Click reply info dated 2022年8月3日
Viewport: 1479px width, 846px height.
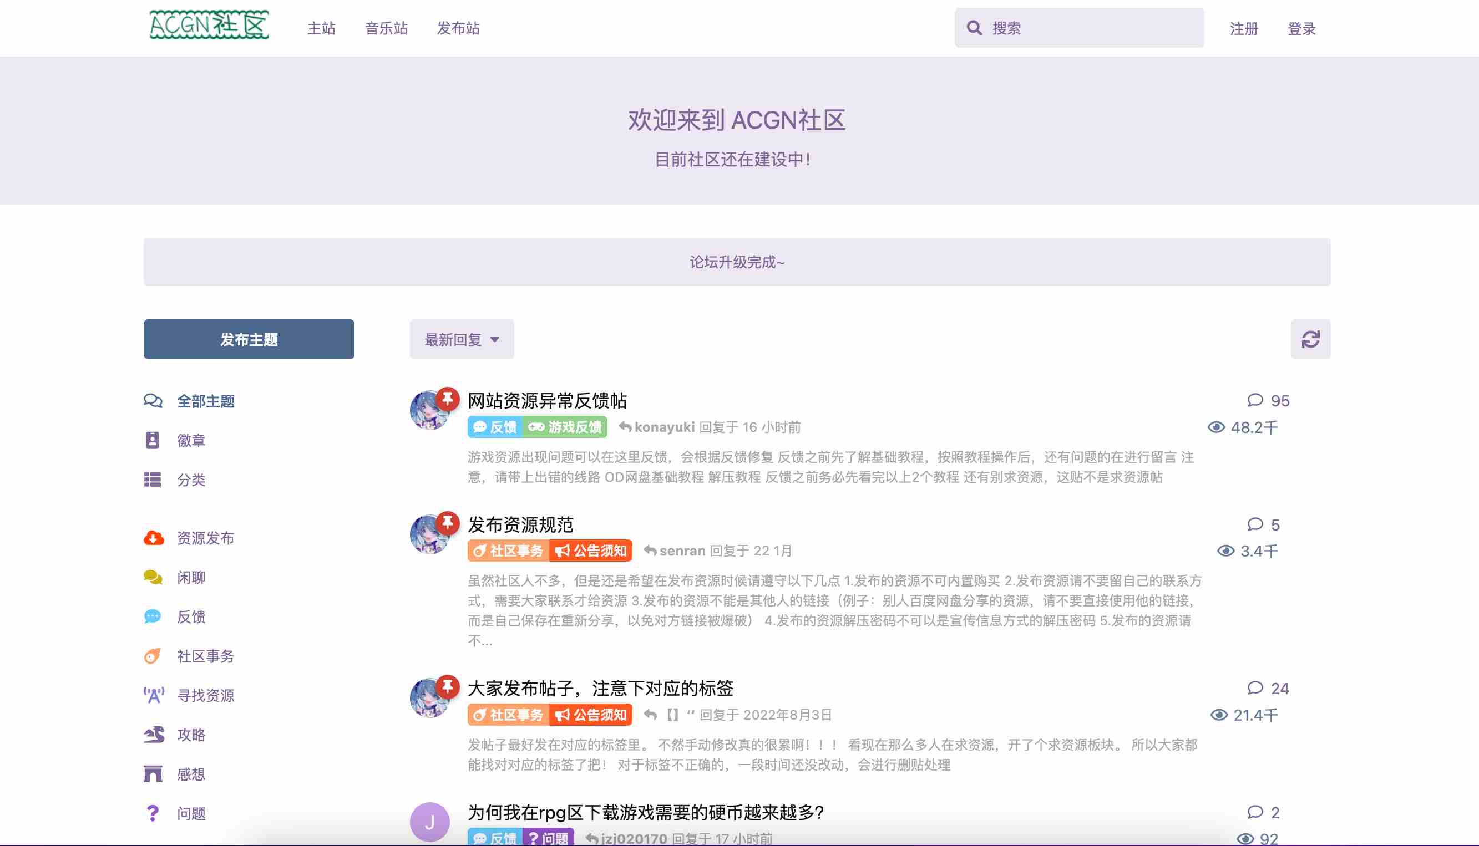(x=737, y=715)
